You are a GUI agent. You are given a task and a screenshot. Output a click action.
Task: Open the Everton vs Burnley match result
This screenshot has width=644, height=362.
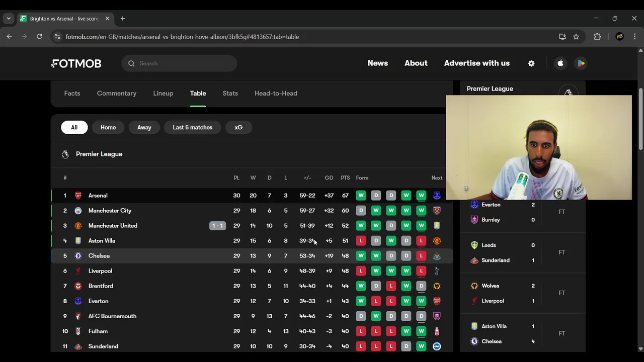523,212
